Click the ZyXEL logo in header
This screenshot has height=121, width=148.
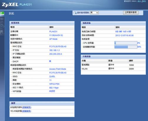pos(10,5)
